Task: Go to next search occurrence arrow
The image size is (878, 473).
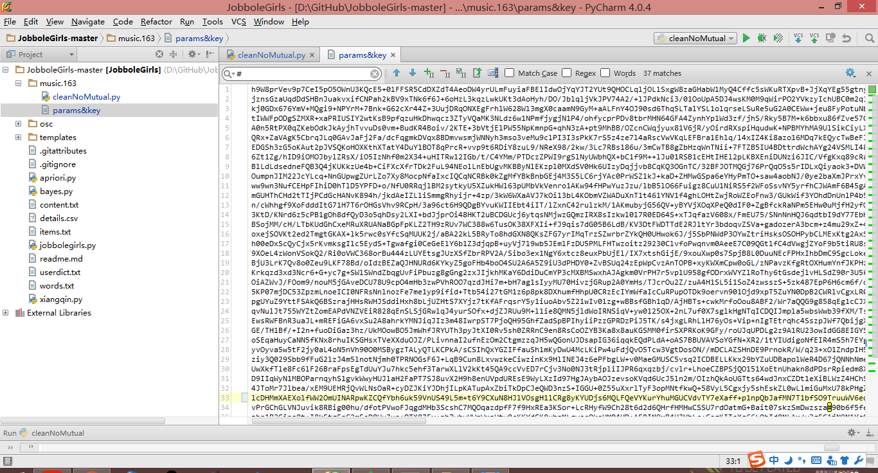Action: (x=412, y=73)
